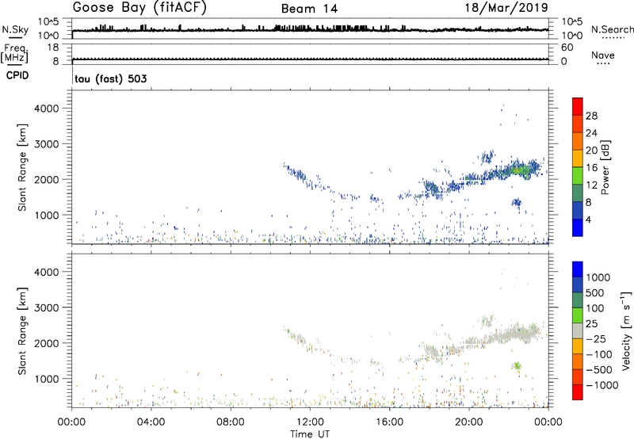Screen dimensions: 634x439
Task: Select the "tau (fast) 503" mode text
Action: (x=110, y=78)
